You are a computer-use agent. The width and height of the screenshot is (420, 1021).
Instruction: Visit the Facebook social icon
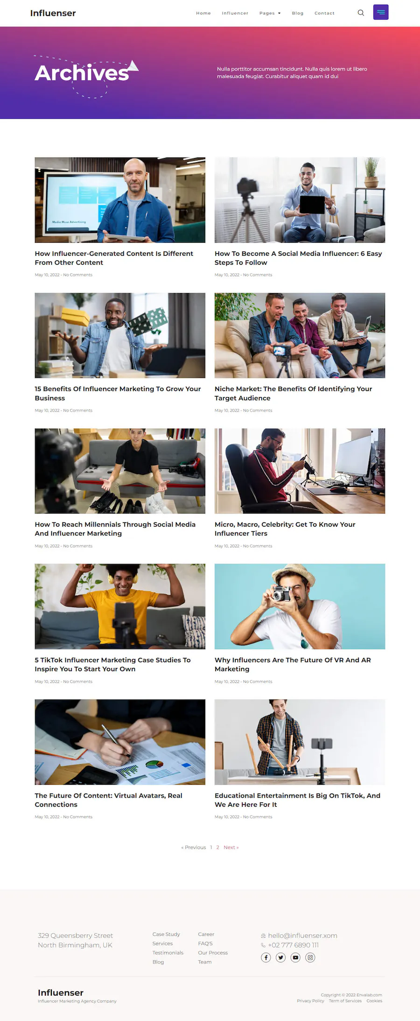click(x=266, y=957)
